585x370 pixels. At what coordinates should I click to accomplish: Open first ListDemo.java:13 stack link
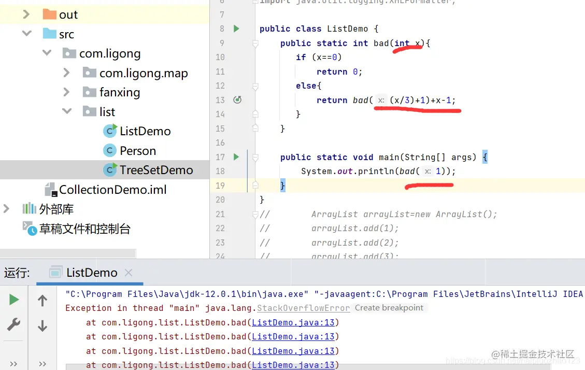click(293, 322)
